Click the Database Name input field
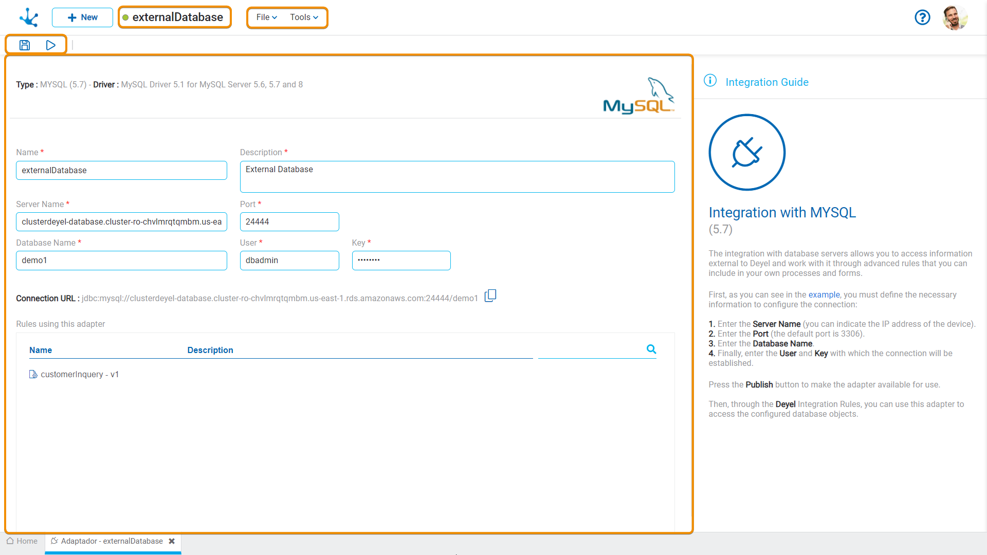The image size is (987, 555). [x=122, y=260]
